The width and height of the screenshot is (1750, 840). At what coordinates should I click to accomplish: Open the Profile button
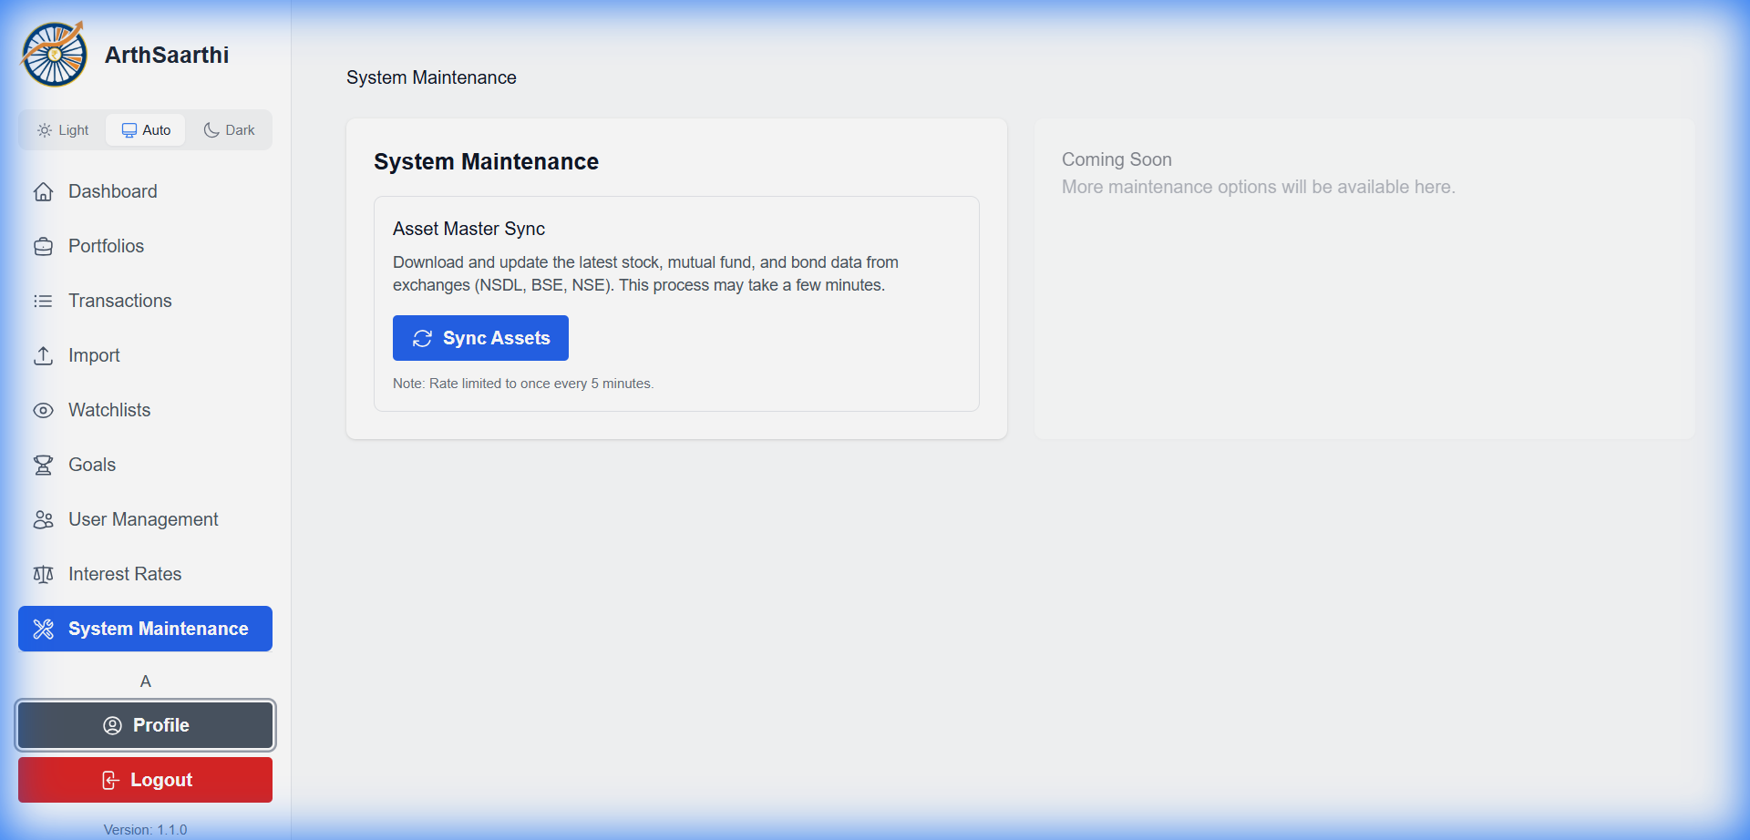click(145, 725)
